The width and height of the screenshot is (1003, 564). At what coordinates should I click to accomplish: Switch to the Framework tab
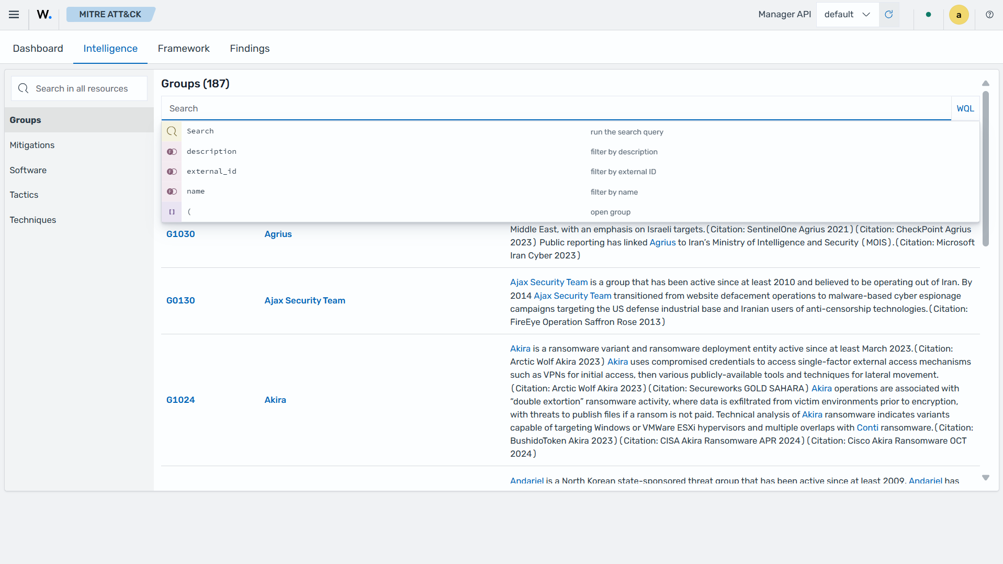(x=184, y=49)
